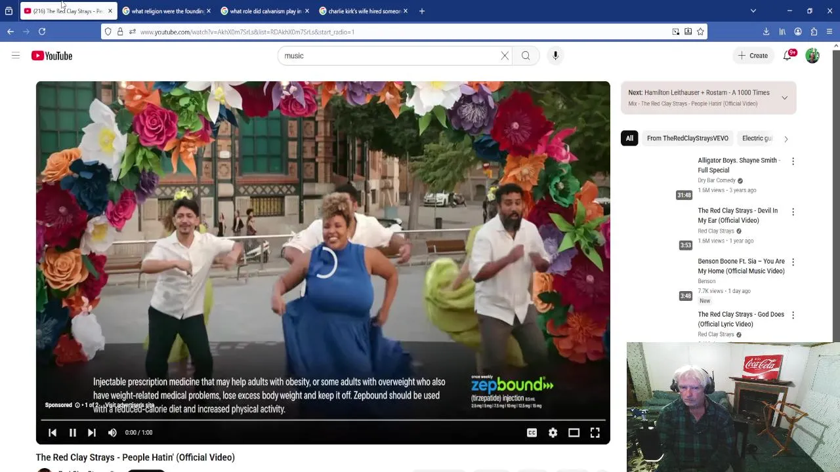Click the tracking protection shield icon
840x472 pixels.
[x=108, y=31]
